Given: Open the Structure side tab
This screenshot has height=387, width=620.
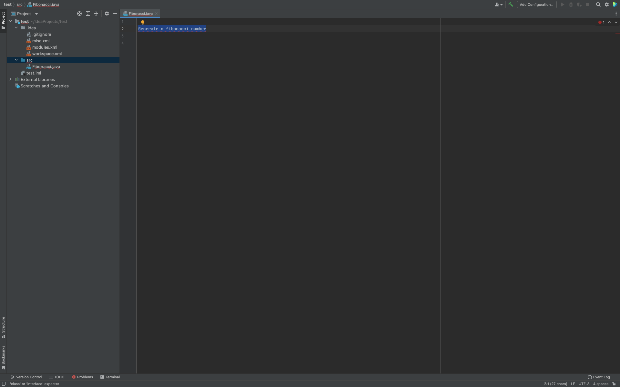Looking at the screenshot, I should pyautogui.click(x=3, y=327).
